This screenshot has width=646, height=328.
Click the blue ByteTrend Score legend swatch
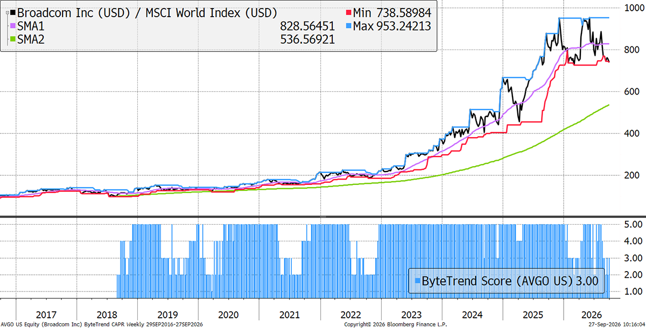pos(417,280)
